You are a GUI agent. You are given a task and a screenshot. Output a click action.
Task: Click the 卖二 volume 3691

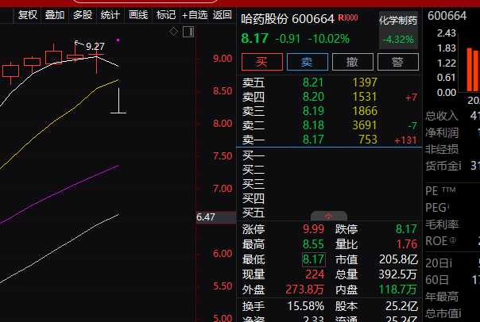pyautogui.click(x=365, y=125)
